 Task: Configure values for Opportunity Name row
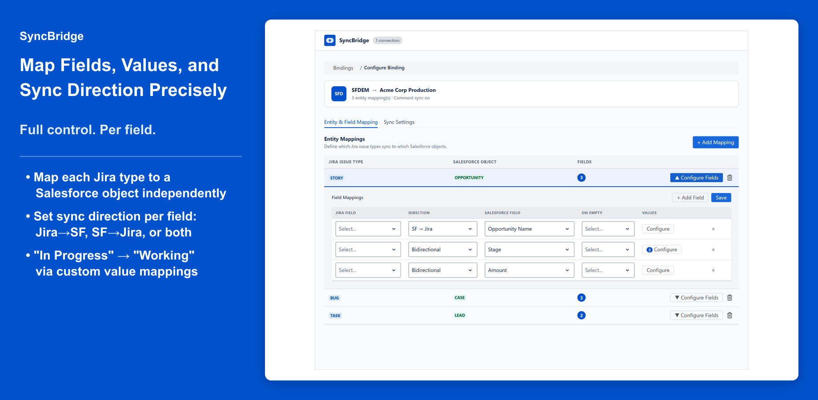[658, 229]
